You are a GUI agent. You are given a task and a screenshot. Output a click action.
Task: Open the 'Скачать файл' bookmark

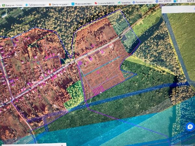(104, 3)
